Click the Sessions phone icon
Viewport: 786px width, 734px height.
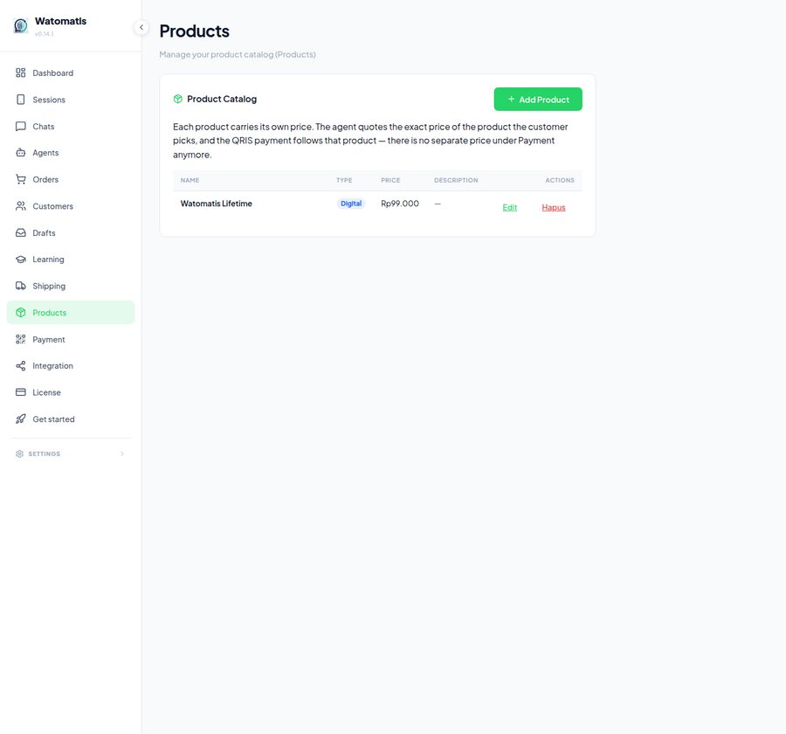21,100
